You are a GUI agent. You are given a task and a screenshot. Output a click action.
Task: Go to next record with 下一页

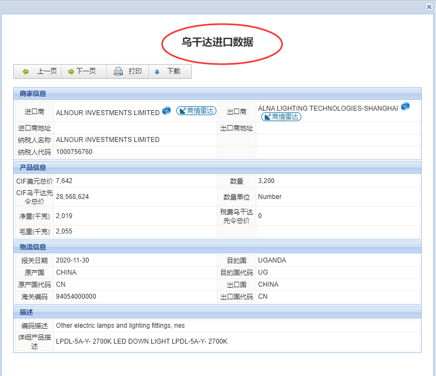(x=82, y=72)
